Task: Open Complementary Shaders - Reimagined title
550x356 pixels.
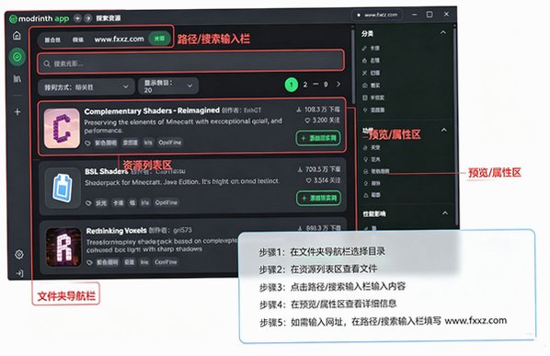Action: pos(152,110)
